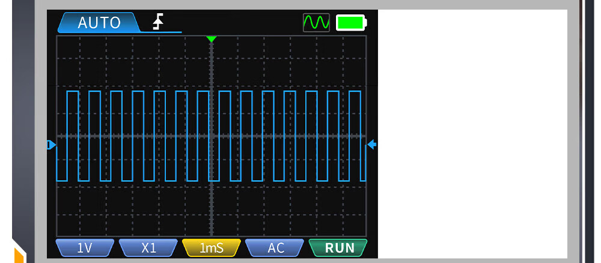
Task: Click the vertical center axis below the waveform
Action: tap(211, 210)
